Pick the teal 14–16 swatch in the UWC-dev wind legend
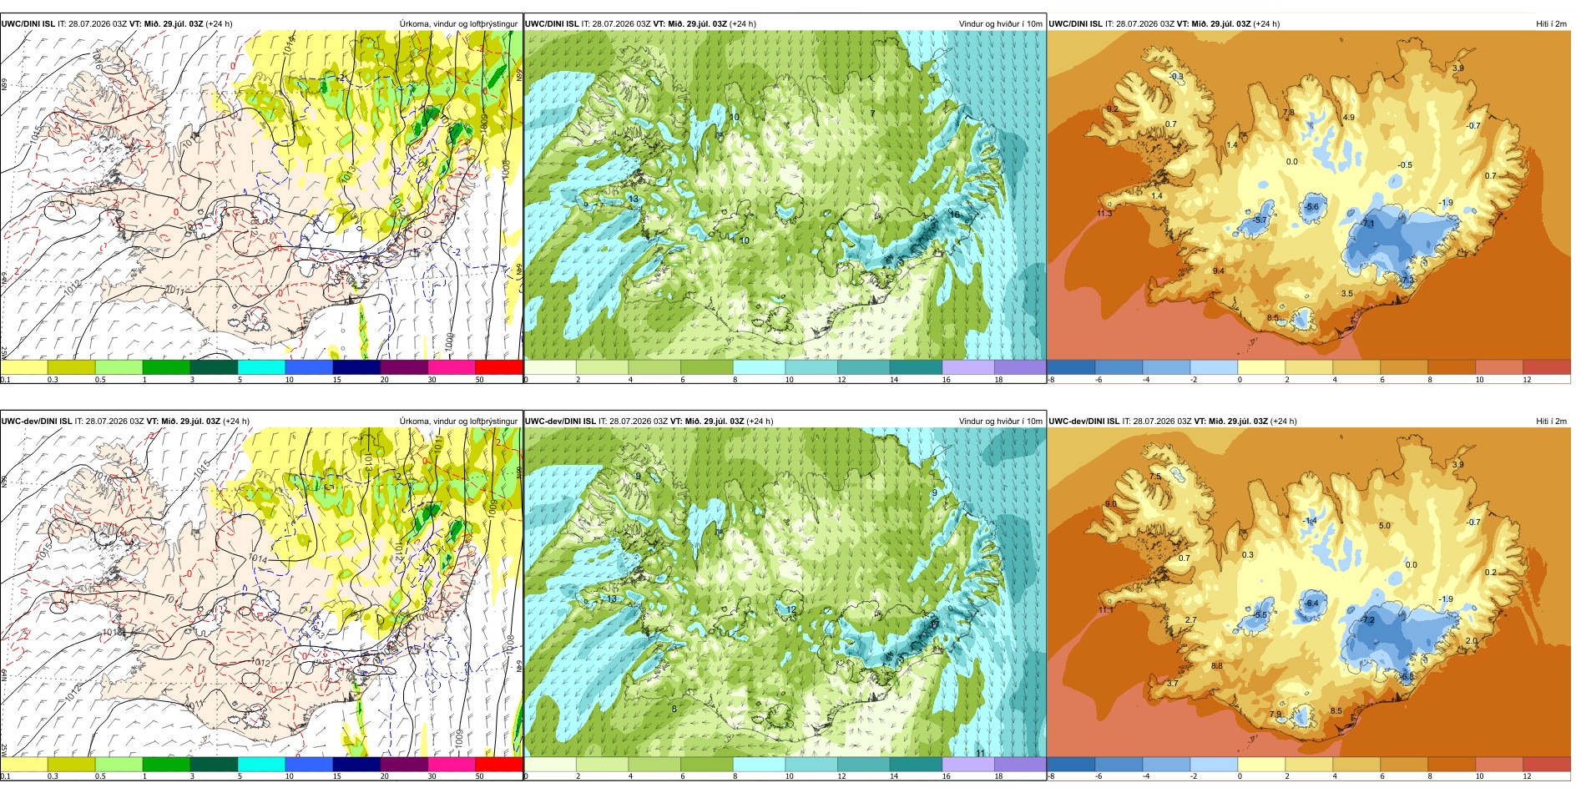This screenshot has width=1586, height=793. (916, 764)
